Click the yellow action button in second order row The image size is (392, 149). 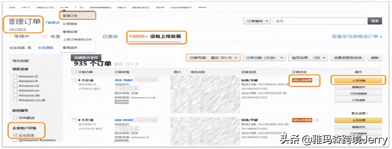358,120
